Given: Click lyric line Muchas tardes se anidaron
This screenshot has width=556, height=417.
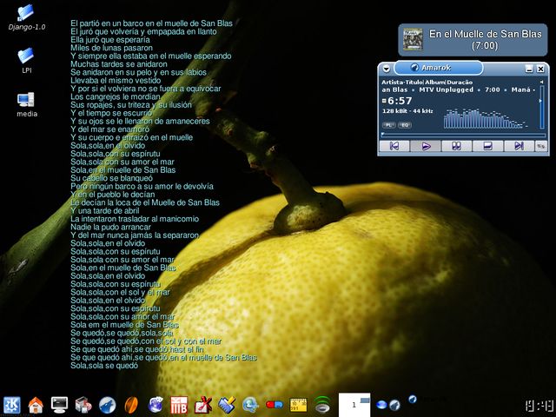Looking at the screenshot, I should 118,64.
